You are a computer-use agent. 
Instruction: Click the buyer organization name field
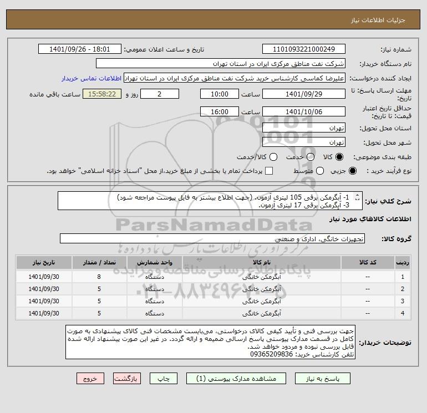221,64
